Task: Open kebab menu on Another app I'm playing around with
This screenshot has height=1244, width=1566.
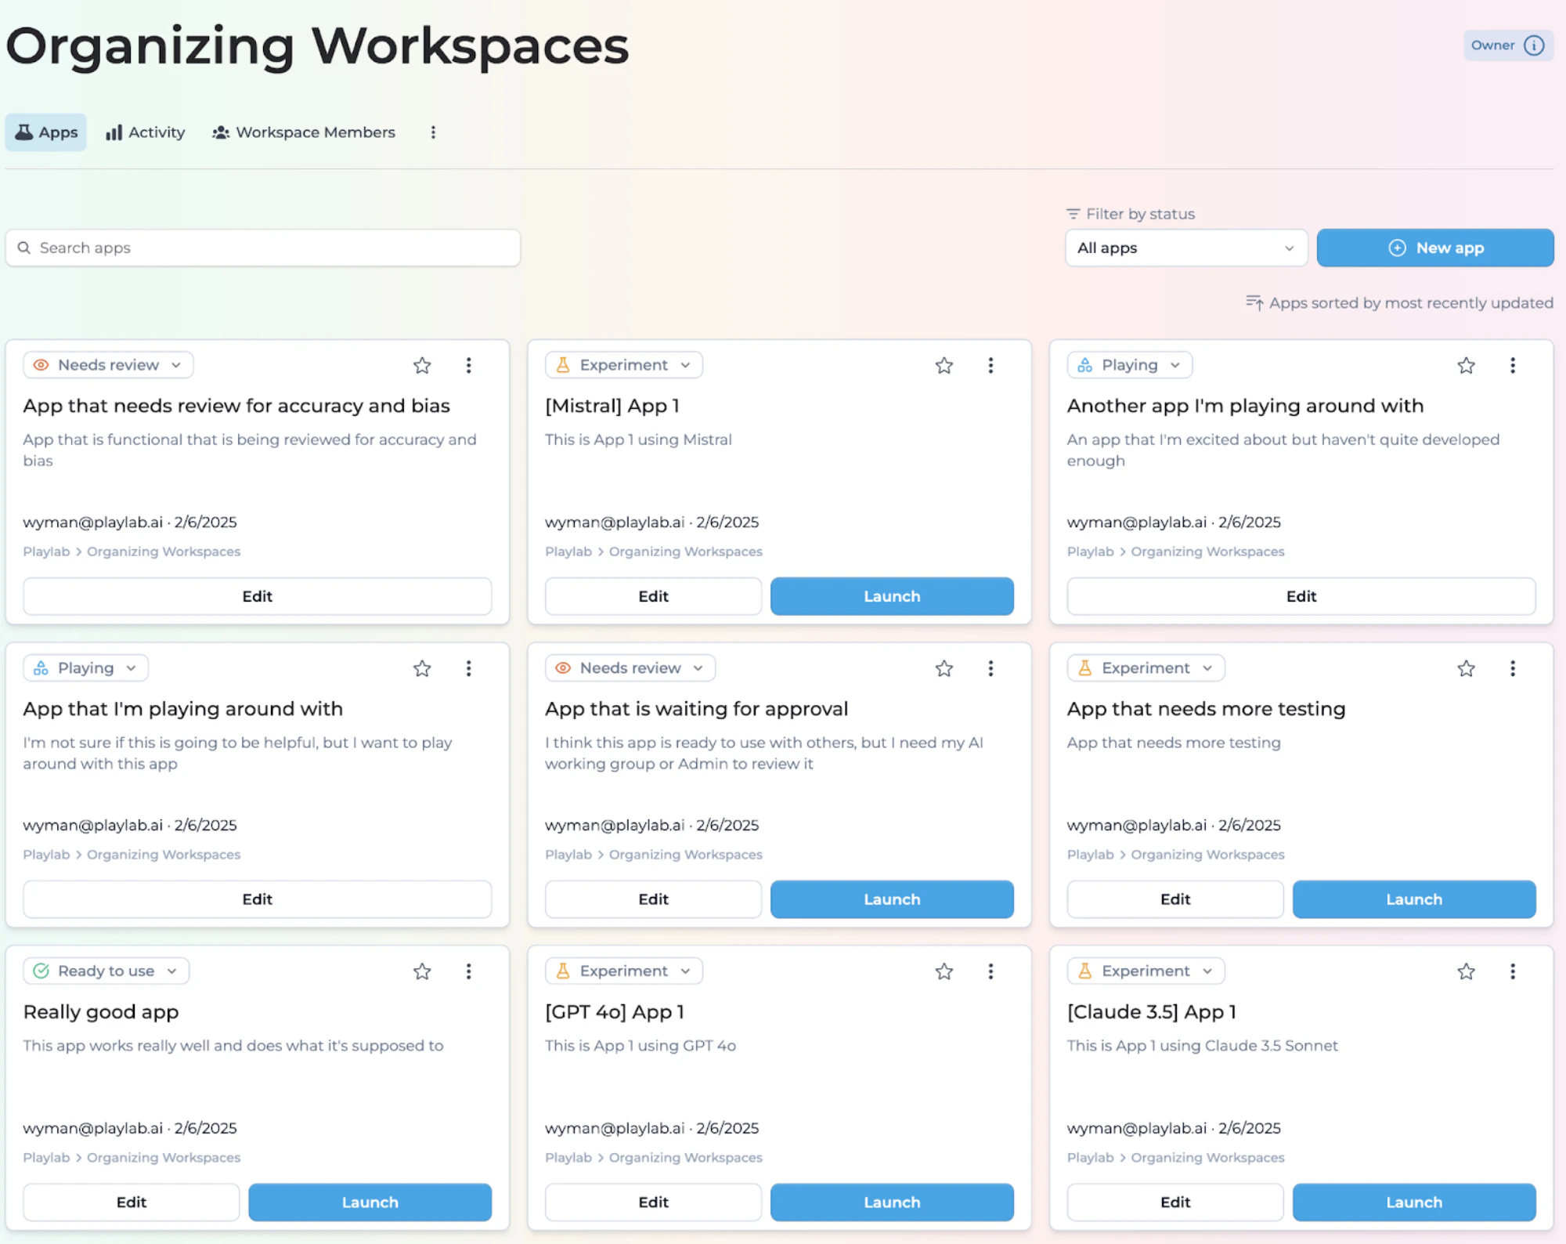Action: pyautogui.click(x=1512, y=365)
